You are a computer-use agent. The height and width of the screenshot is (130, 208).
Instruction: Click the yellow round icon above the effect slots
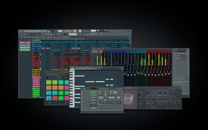(x=188, y=51)
